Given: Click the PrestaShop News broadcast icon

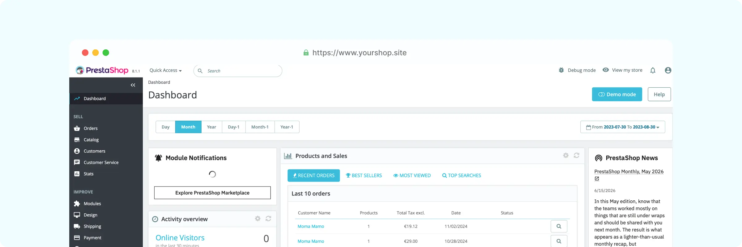Looking at the screenshot, I should (599, 158).
